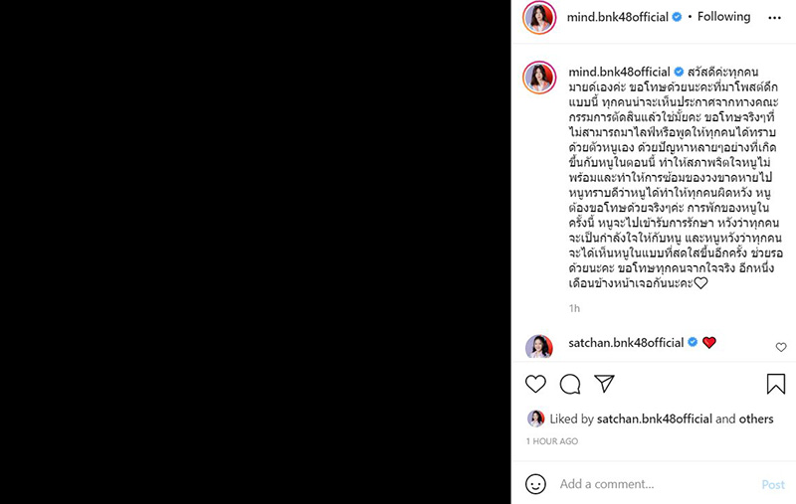The width and height of the screenshot is (796, 504).
Task: Submit comment with the Post button
Action: [x=773, y=485]
